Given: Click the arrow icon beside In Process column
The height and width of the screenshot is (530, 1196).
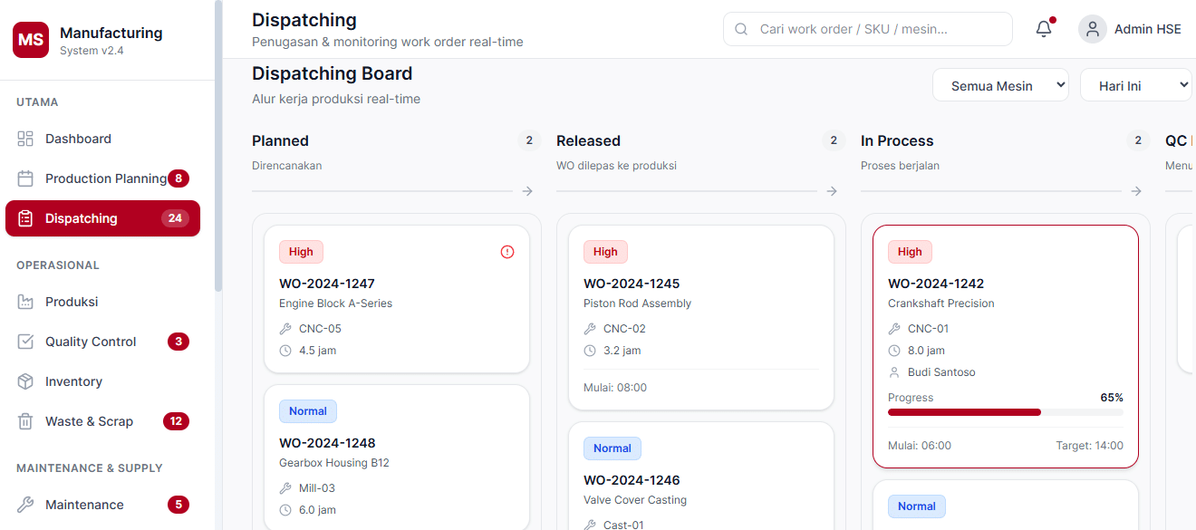Looking at the screenshot, I should pyautogui.click(x=1136, y=191).
